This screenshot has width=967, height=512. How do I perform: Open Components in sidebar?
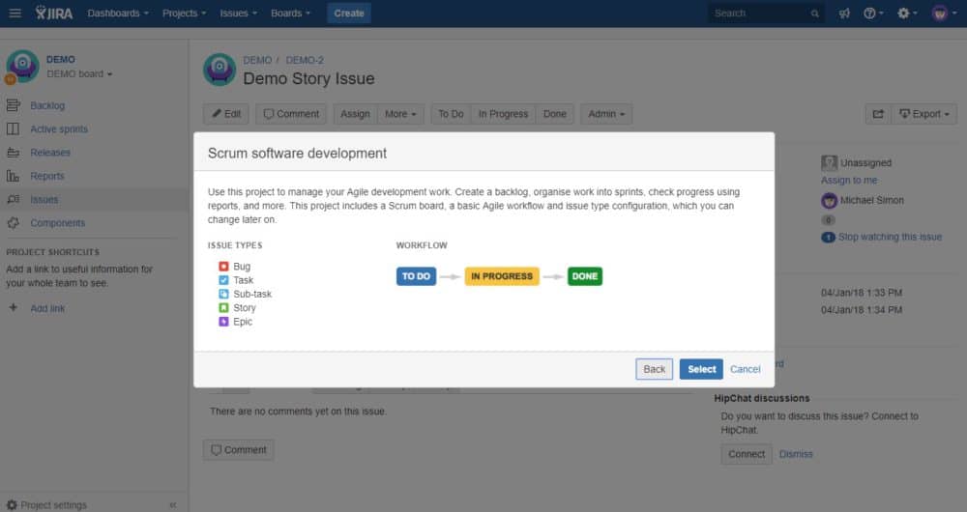(x=57, y=223)
